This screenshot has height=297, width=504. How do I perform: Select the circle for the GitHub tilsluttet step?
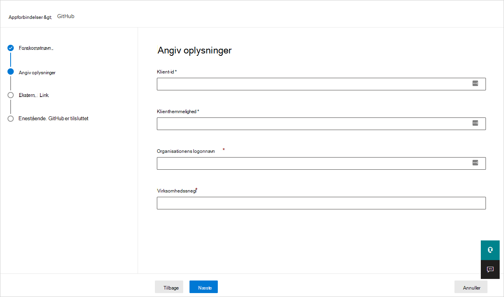pos(10,118)
